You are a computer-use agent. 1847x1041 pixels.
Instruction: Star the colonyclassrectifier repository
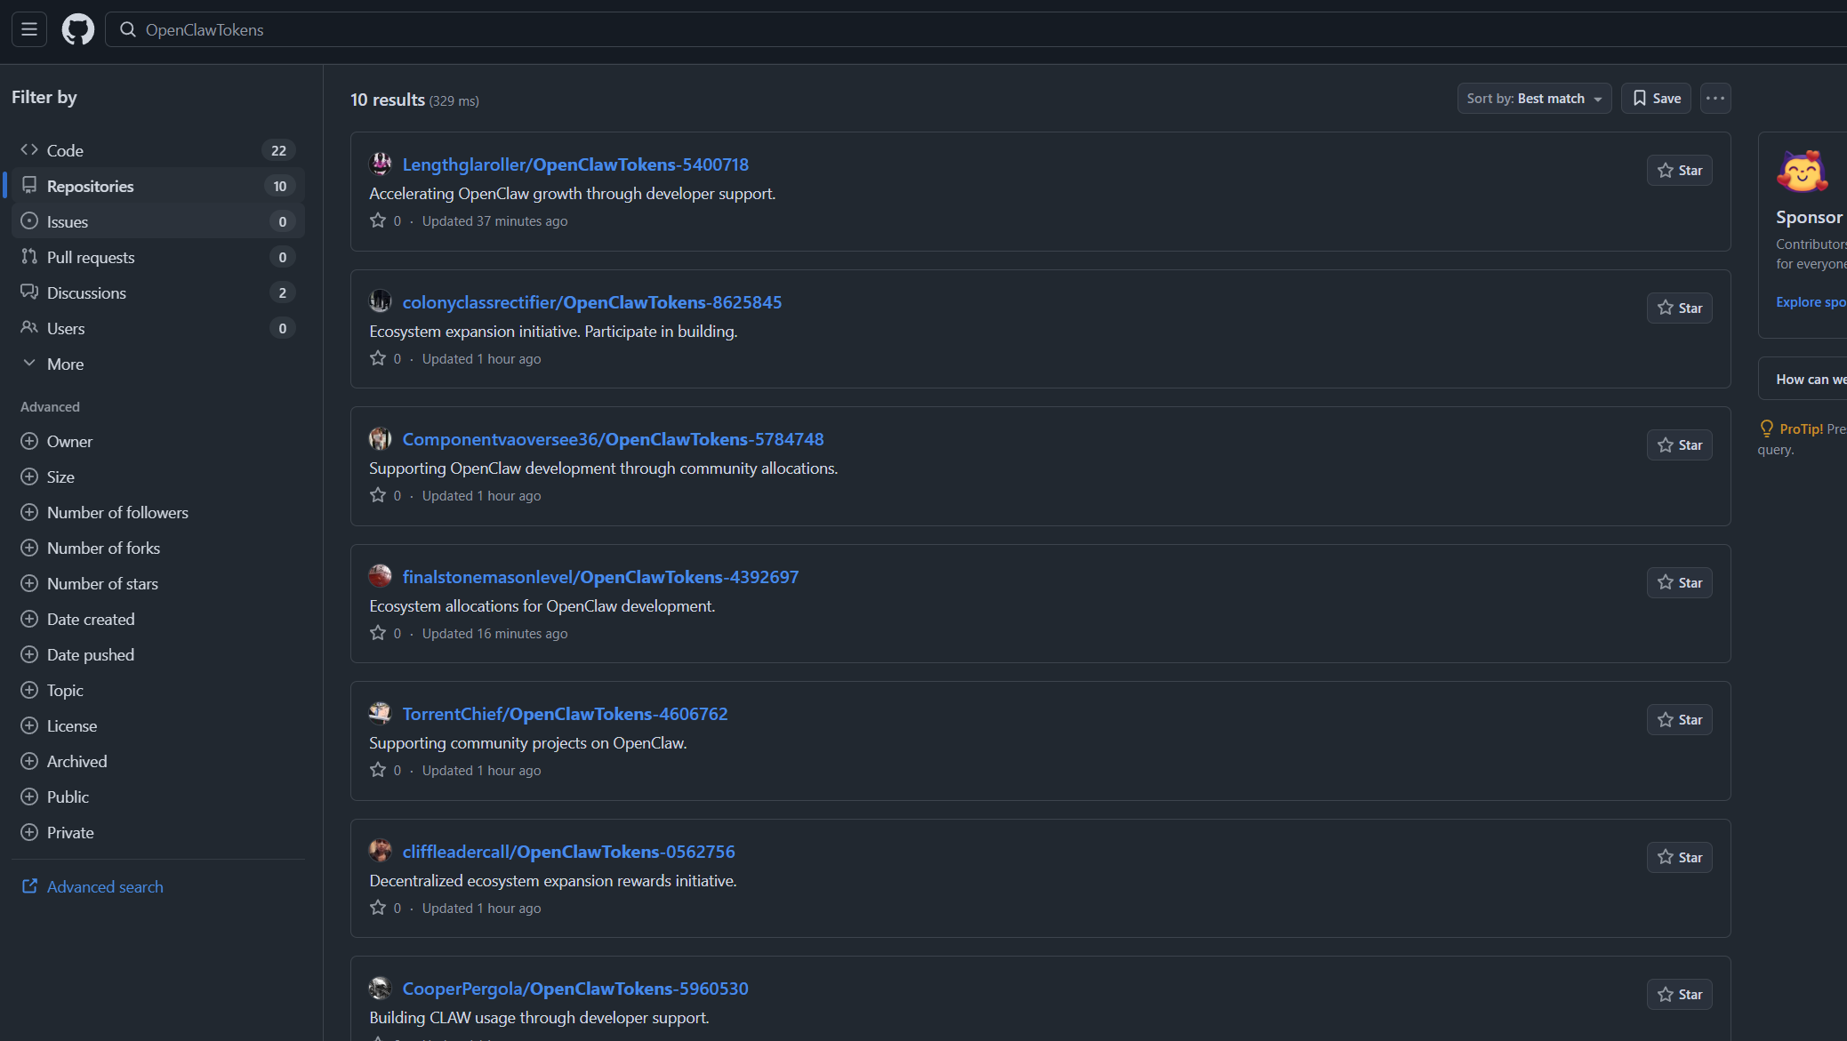point(1679,308)
